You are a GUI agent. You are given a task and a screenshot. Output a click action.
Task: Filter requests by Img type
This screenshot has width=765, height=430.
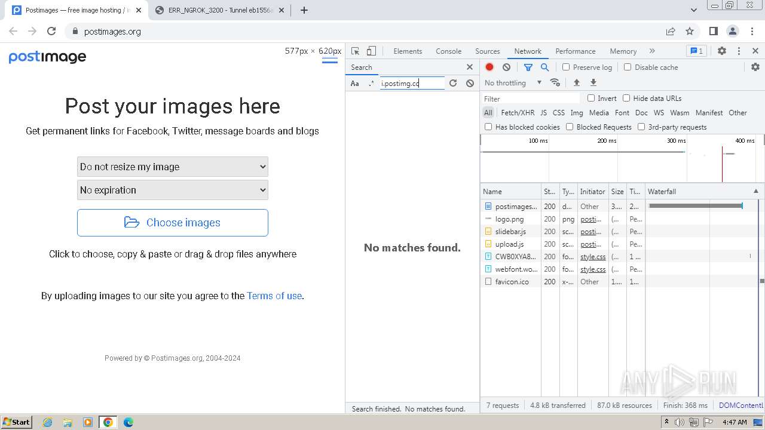(x=577, y=112)
